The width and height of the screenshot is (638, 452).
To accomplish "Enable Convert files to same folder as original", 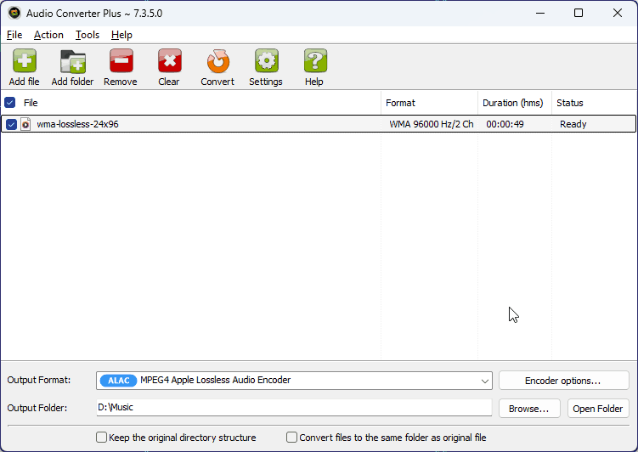I will click(291, 438).
